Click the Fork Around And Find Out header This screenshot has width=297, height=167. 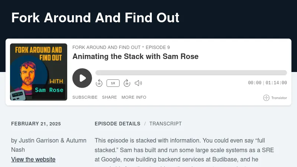(x=95, y=17)
